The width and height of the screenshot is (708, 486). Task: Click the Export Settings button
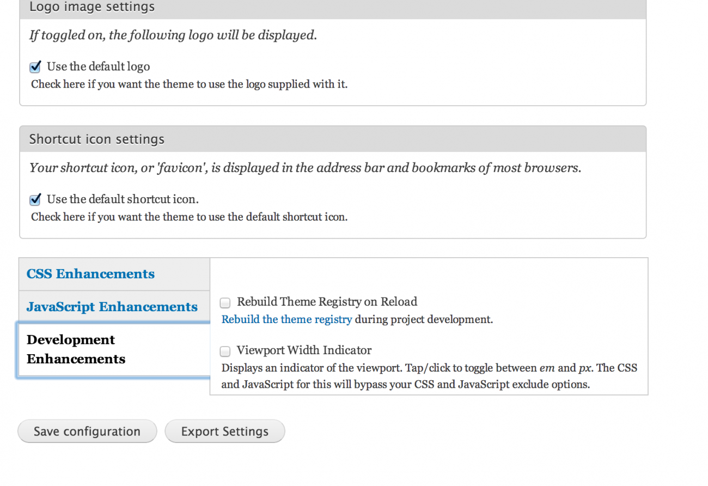(x=224, y=432)
